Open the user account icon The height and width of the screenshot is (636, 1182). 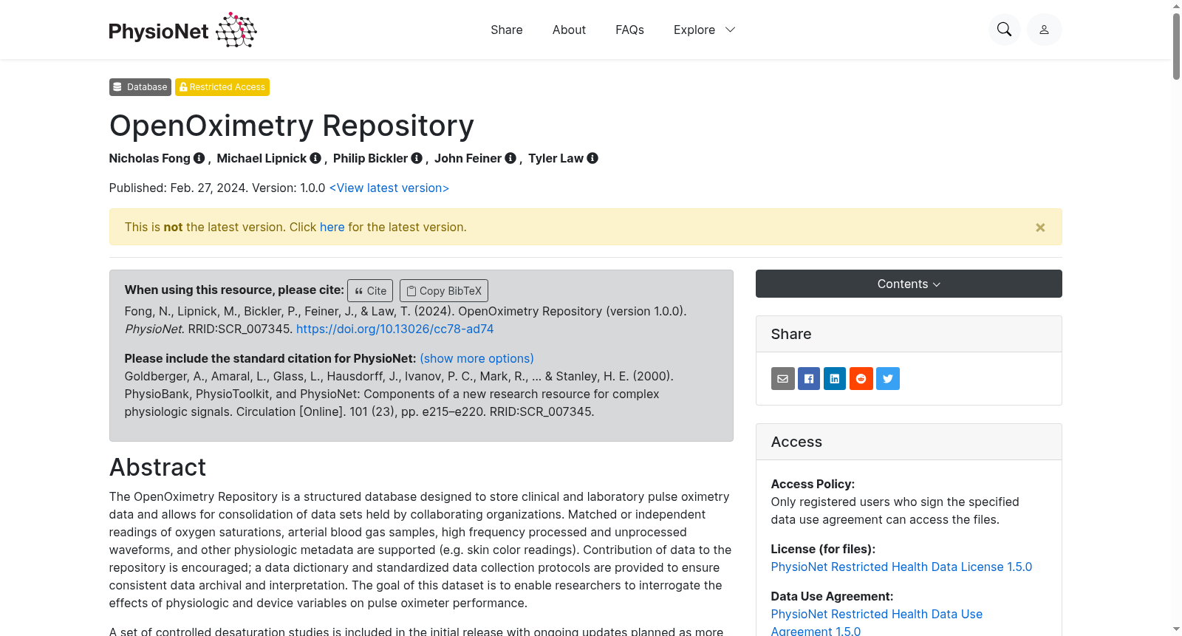click(x=1044, y=30)
